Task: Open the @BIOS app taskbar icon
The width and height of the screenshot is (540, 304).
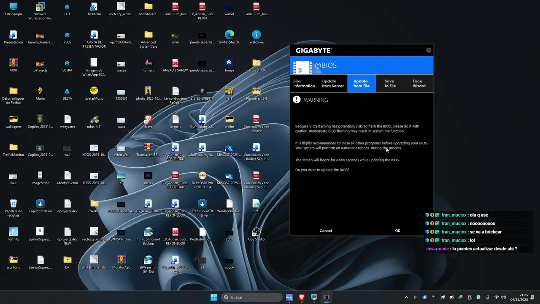Action: point(326,297)
